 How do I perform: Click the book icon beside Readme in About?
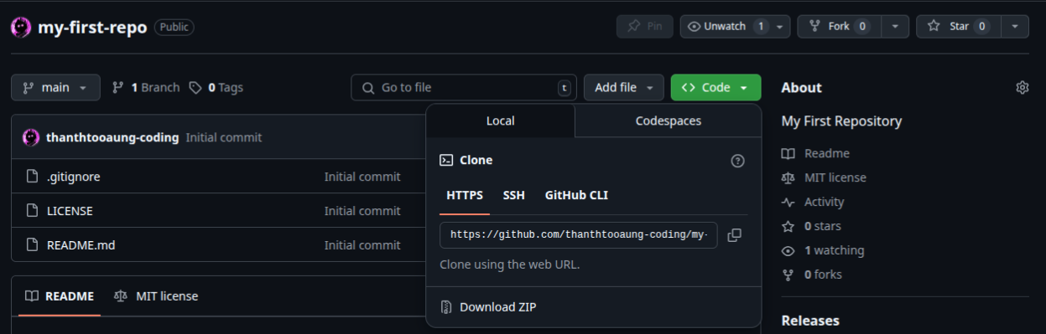[x=788, y=154]
